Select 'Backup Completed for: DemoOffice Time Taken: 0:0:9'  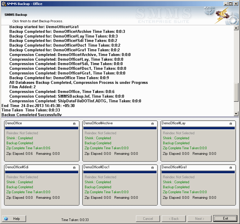59,78
